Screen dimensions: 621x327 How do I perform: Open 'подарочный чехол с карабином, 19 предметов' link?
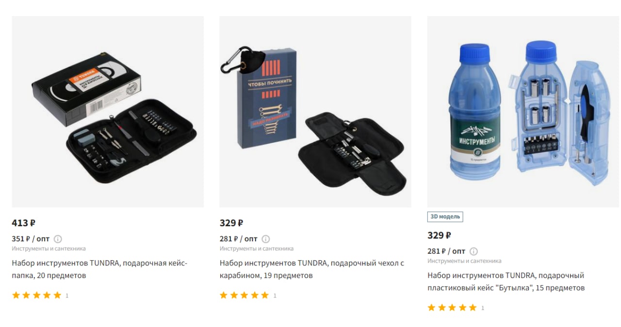point(311,269)
